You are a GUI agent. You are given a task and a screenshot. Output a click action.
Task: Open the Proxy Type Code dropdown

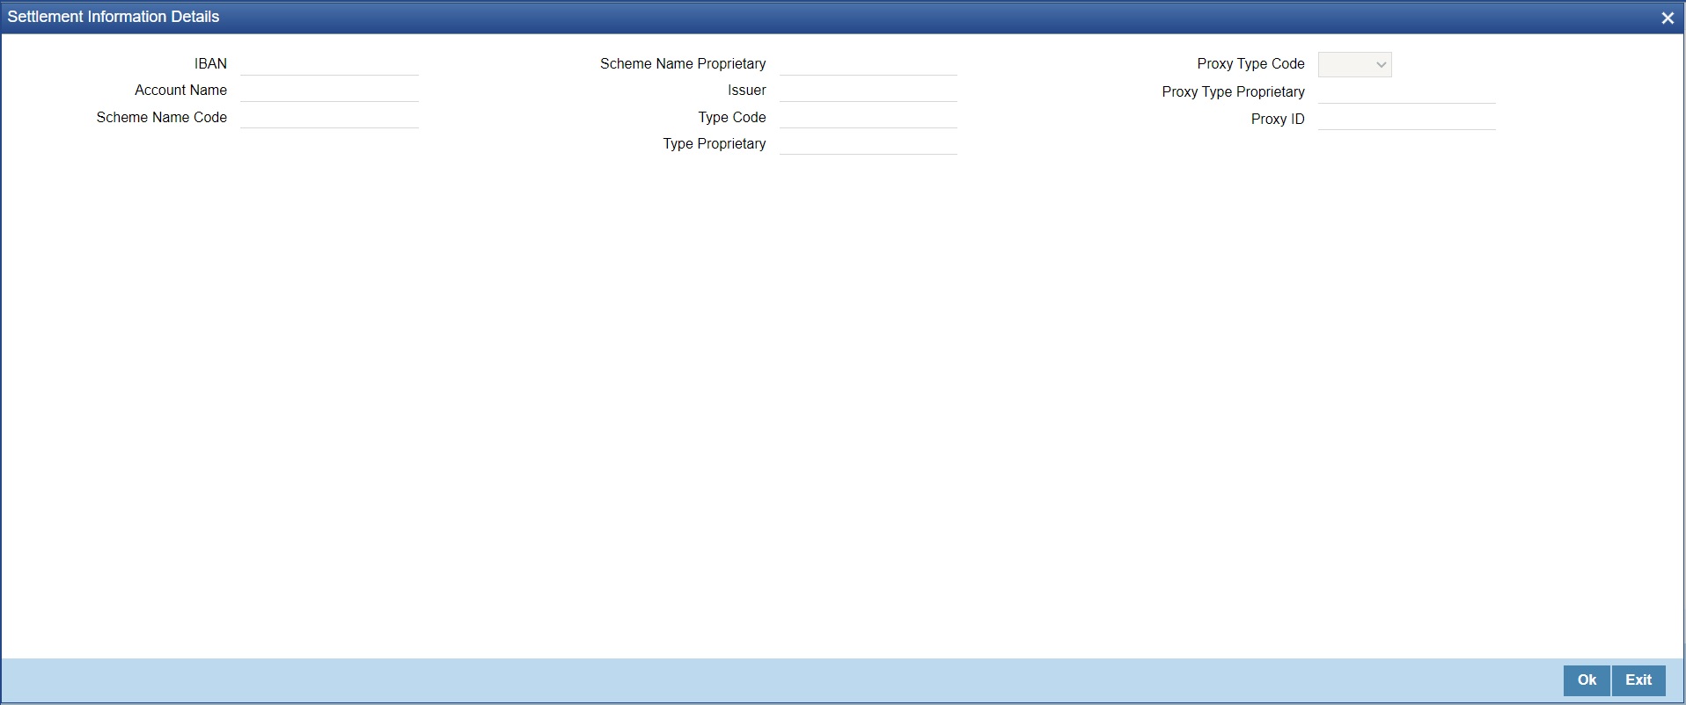[x=1354, y=64]
